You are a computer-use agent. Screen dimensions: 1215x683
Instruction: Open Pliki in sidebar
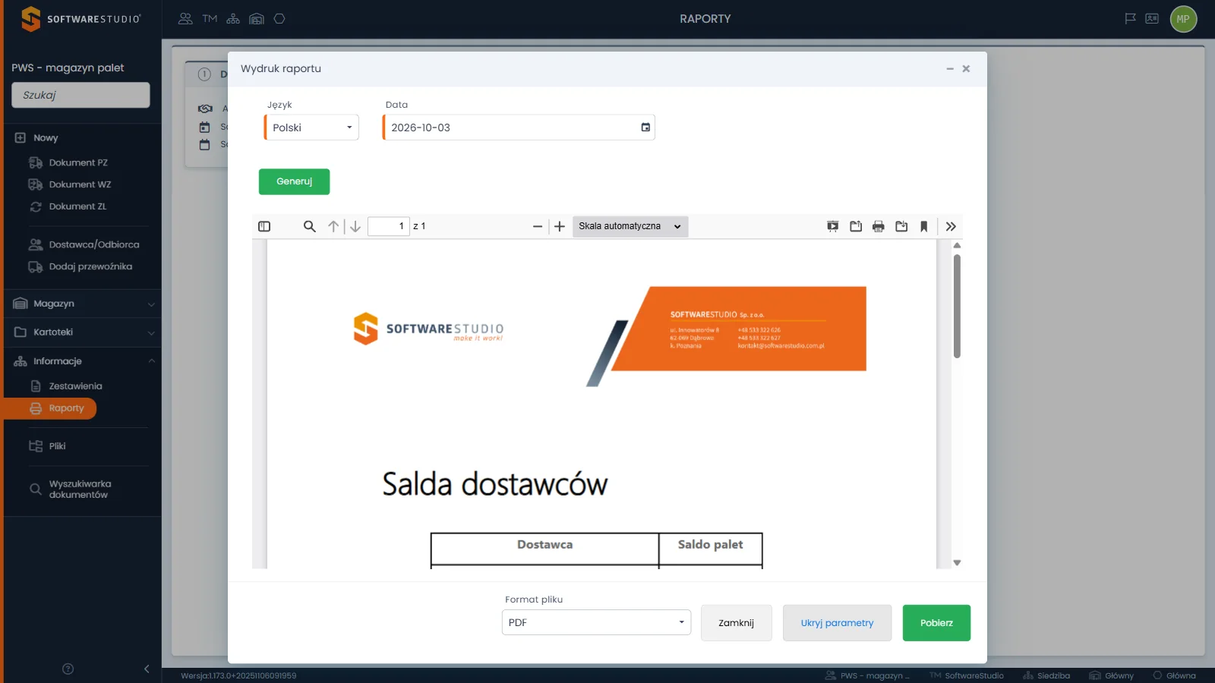pos(57,446)
